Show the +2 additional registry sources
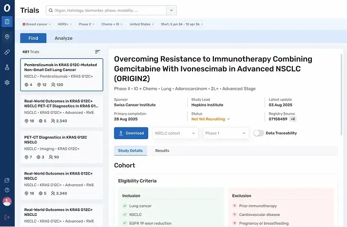 [292, 119]
